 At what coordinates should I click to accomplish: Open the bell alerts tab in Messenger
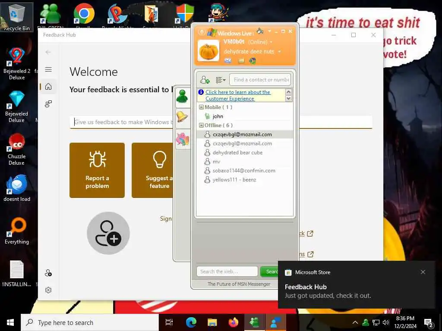click(183, 118)
